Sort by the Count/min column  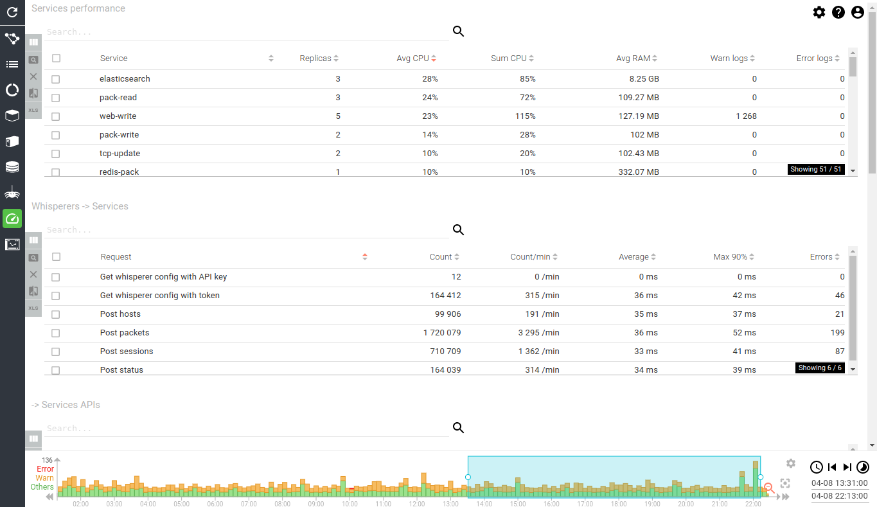534,257
